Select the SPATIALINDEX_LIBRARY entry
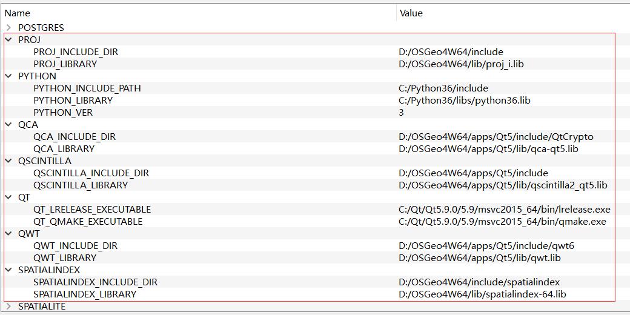This screenshot has width=630, height=315. click(x=85, y=294)
